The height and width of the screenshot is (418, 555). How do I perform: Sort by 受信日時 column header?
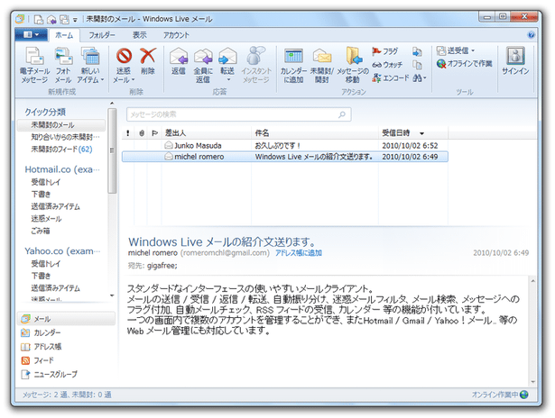[x=412, y=133]
